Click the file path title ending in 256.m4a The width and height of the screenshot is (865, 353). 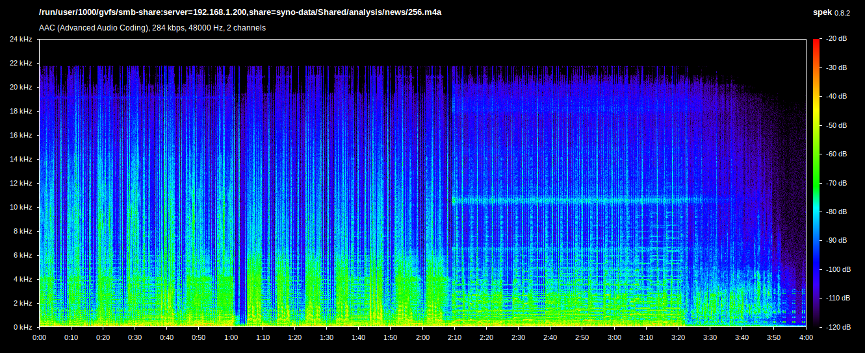(x=235, y=12)
